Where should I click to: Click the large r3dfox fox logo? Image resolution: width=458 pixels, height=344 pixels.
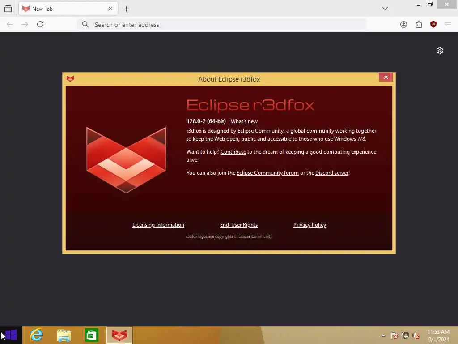(126, 160)
